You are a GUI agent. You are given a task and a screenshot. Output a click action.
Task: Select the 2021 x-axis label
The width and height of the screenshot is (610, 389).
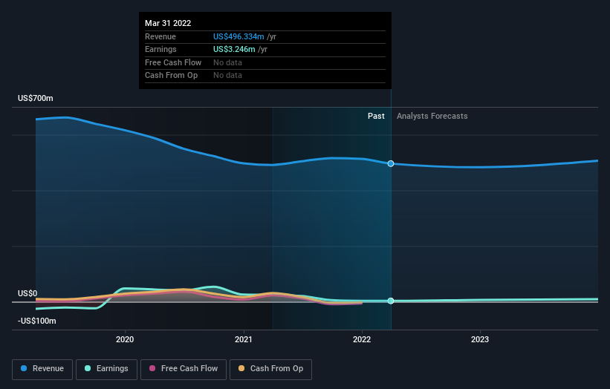[x=244, y=340]
